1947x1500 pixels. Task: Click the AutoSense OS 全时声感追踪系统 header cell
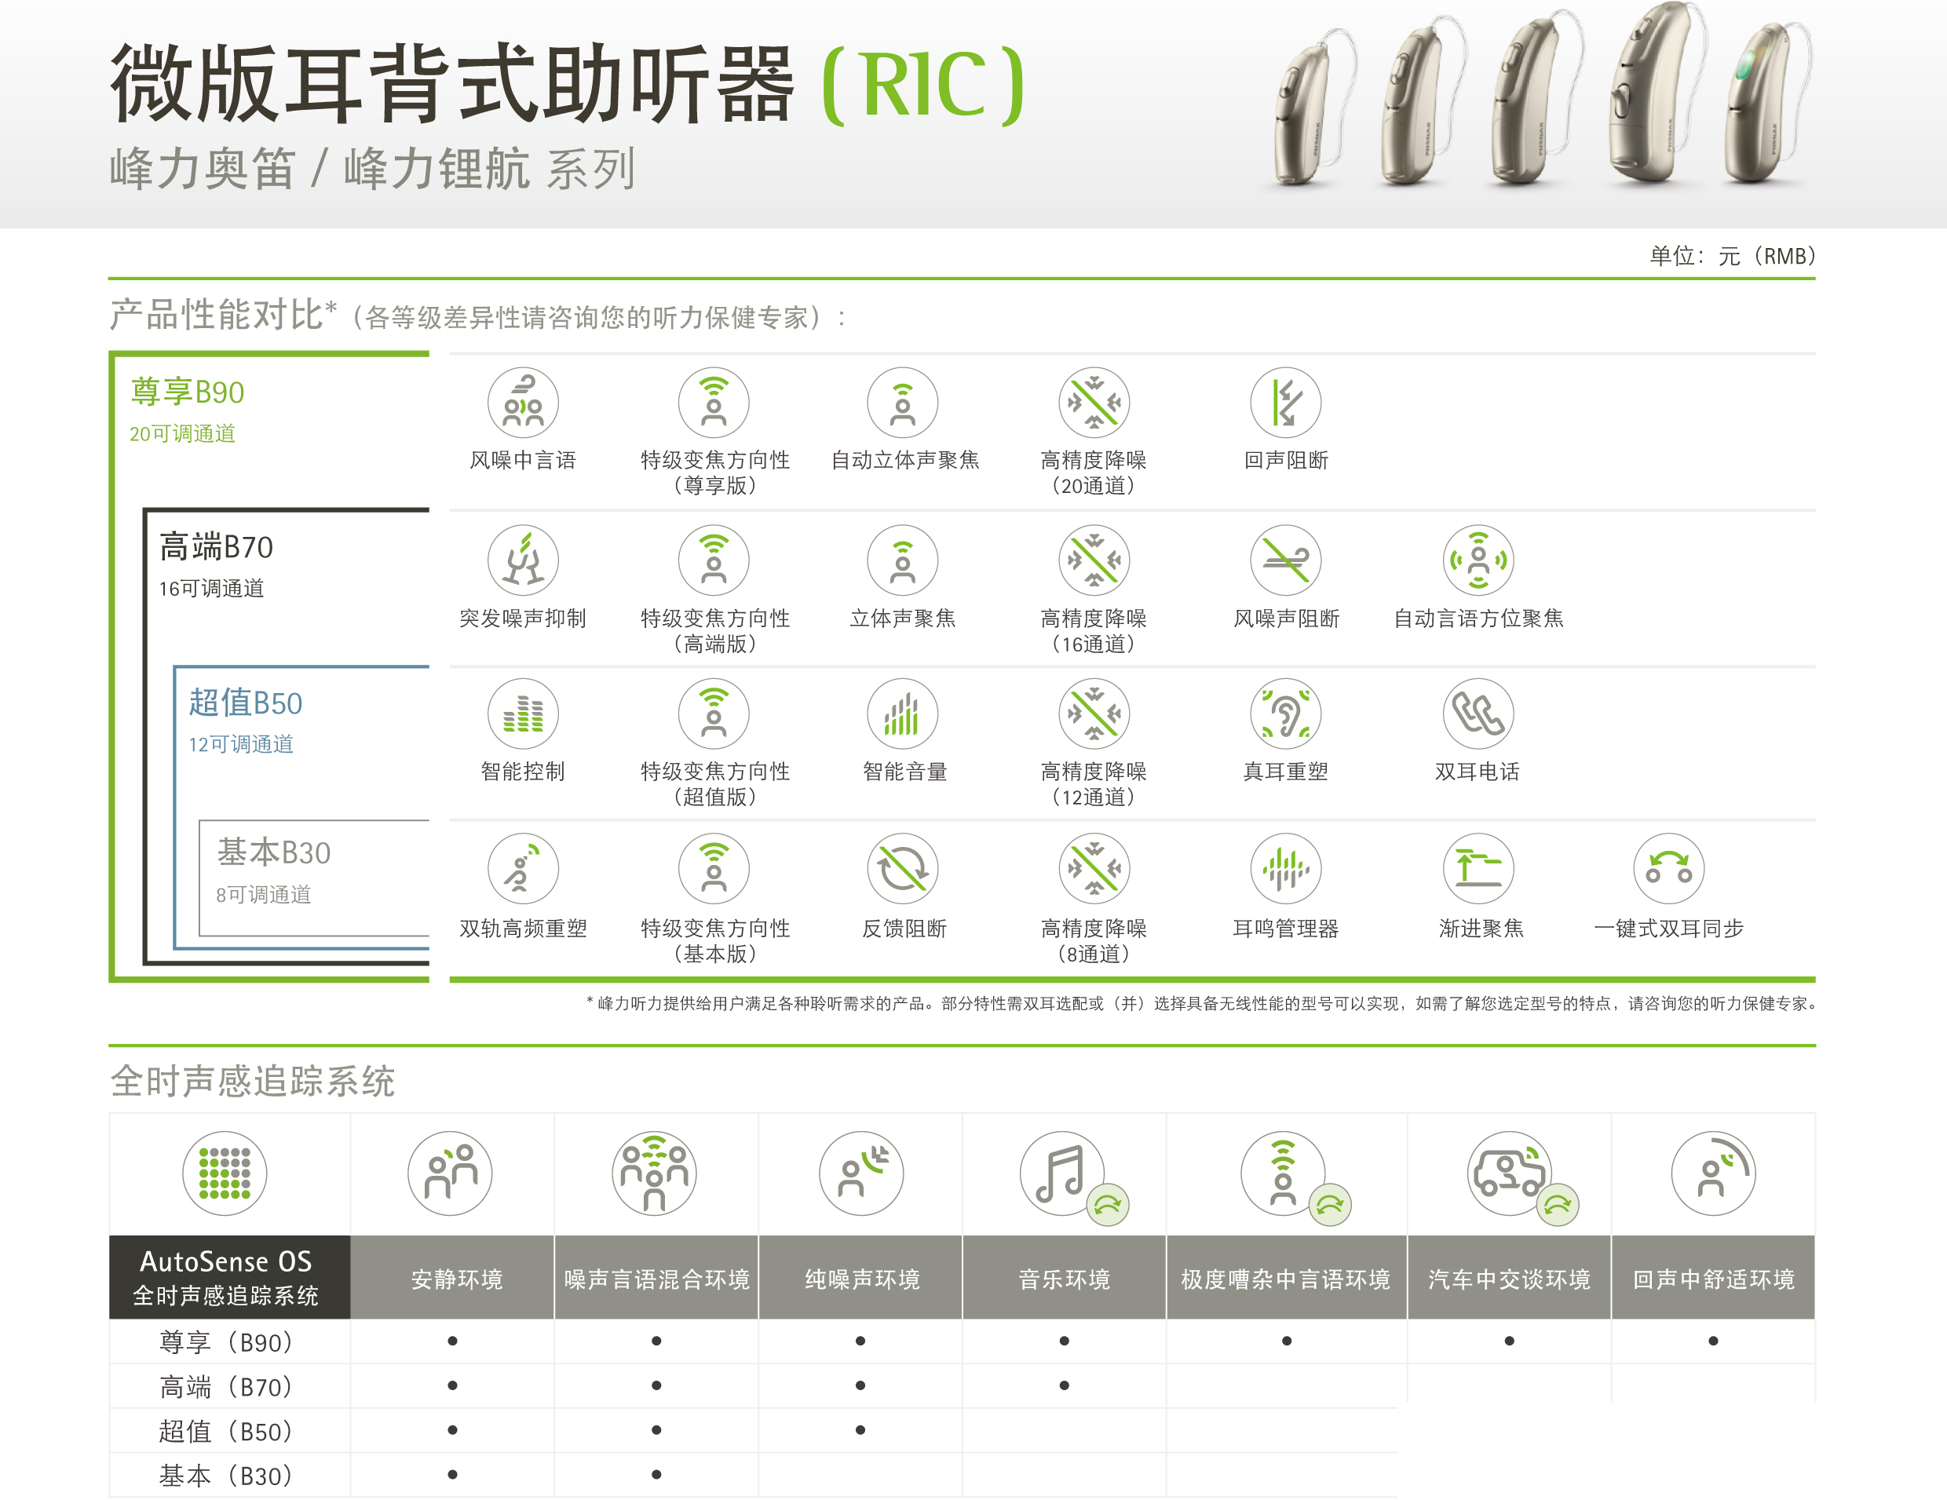click(x=229, y=1276)
